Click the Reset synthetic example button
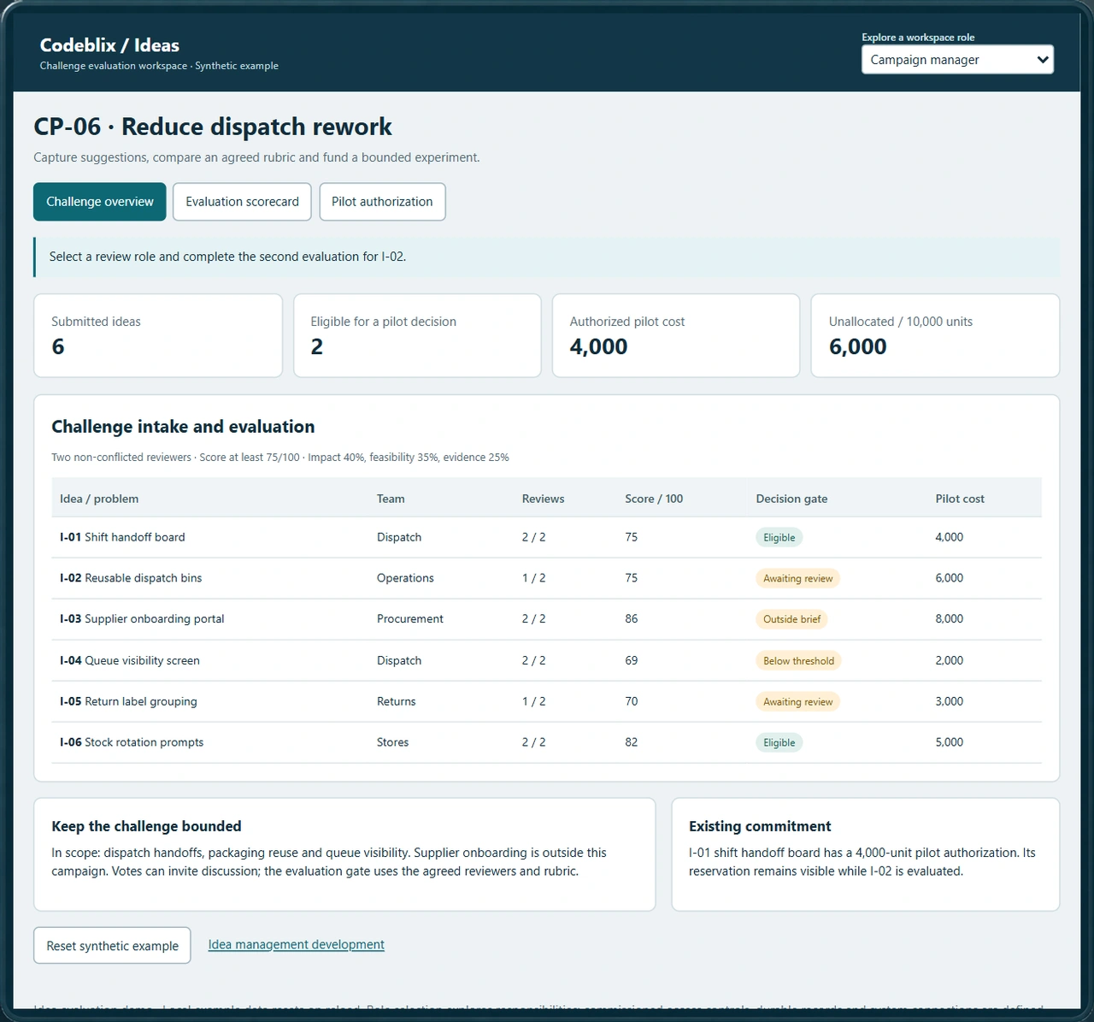Screen dimensions: 1094x1022 coord(112,946)
